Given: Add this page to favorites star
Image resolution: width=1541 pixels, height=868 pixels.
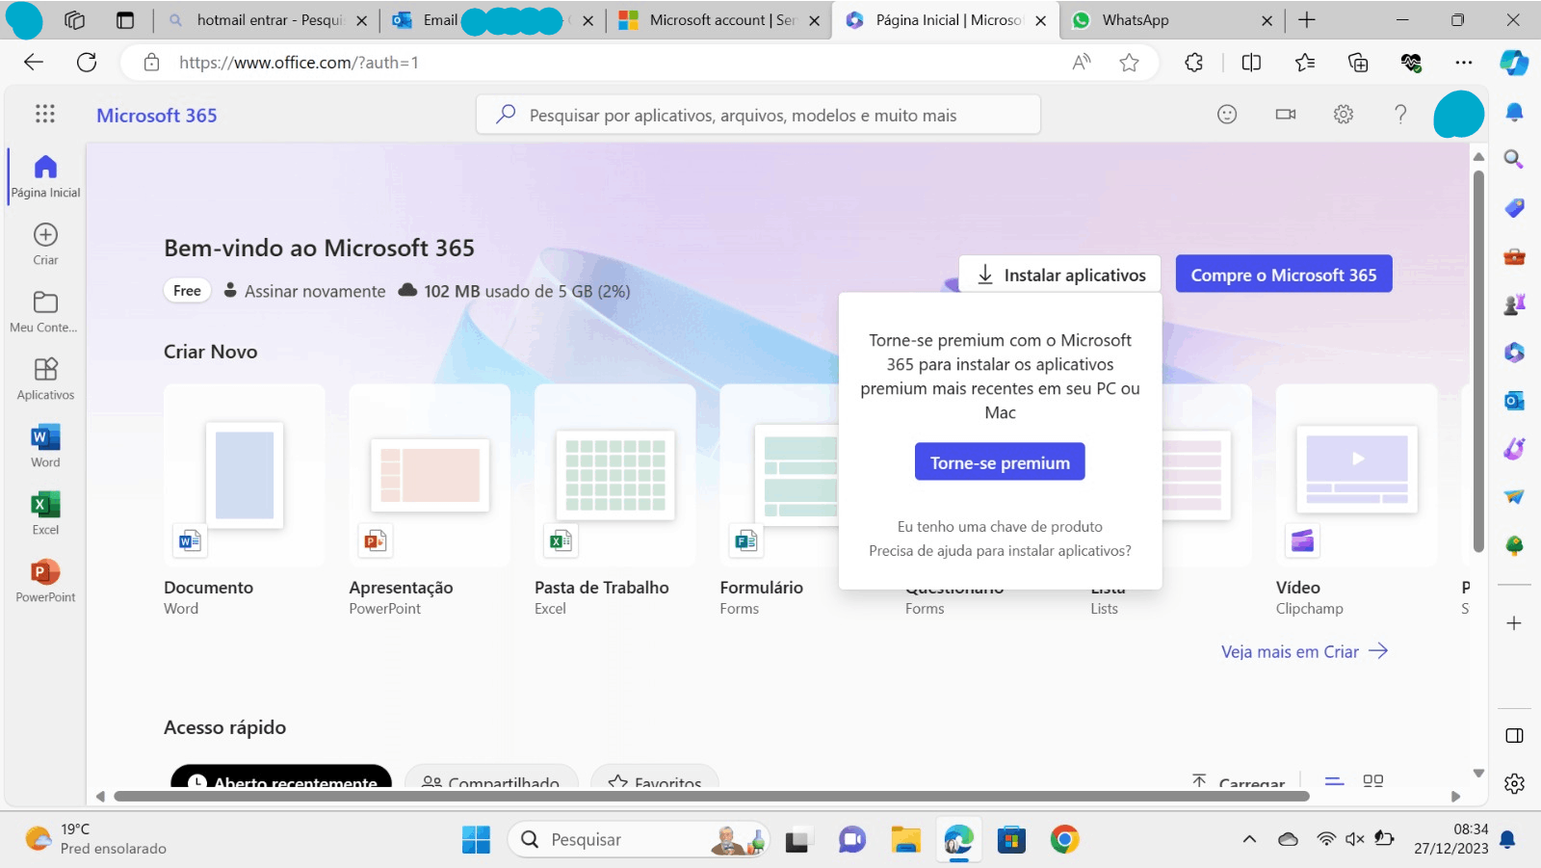Looking at the screenshot, I should [x=1130, y=63].
